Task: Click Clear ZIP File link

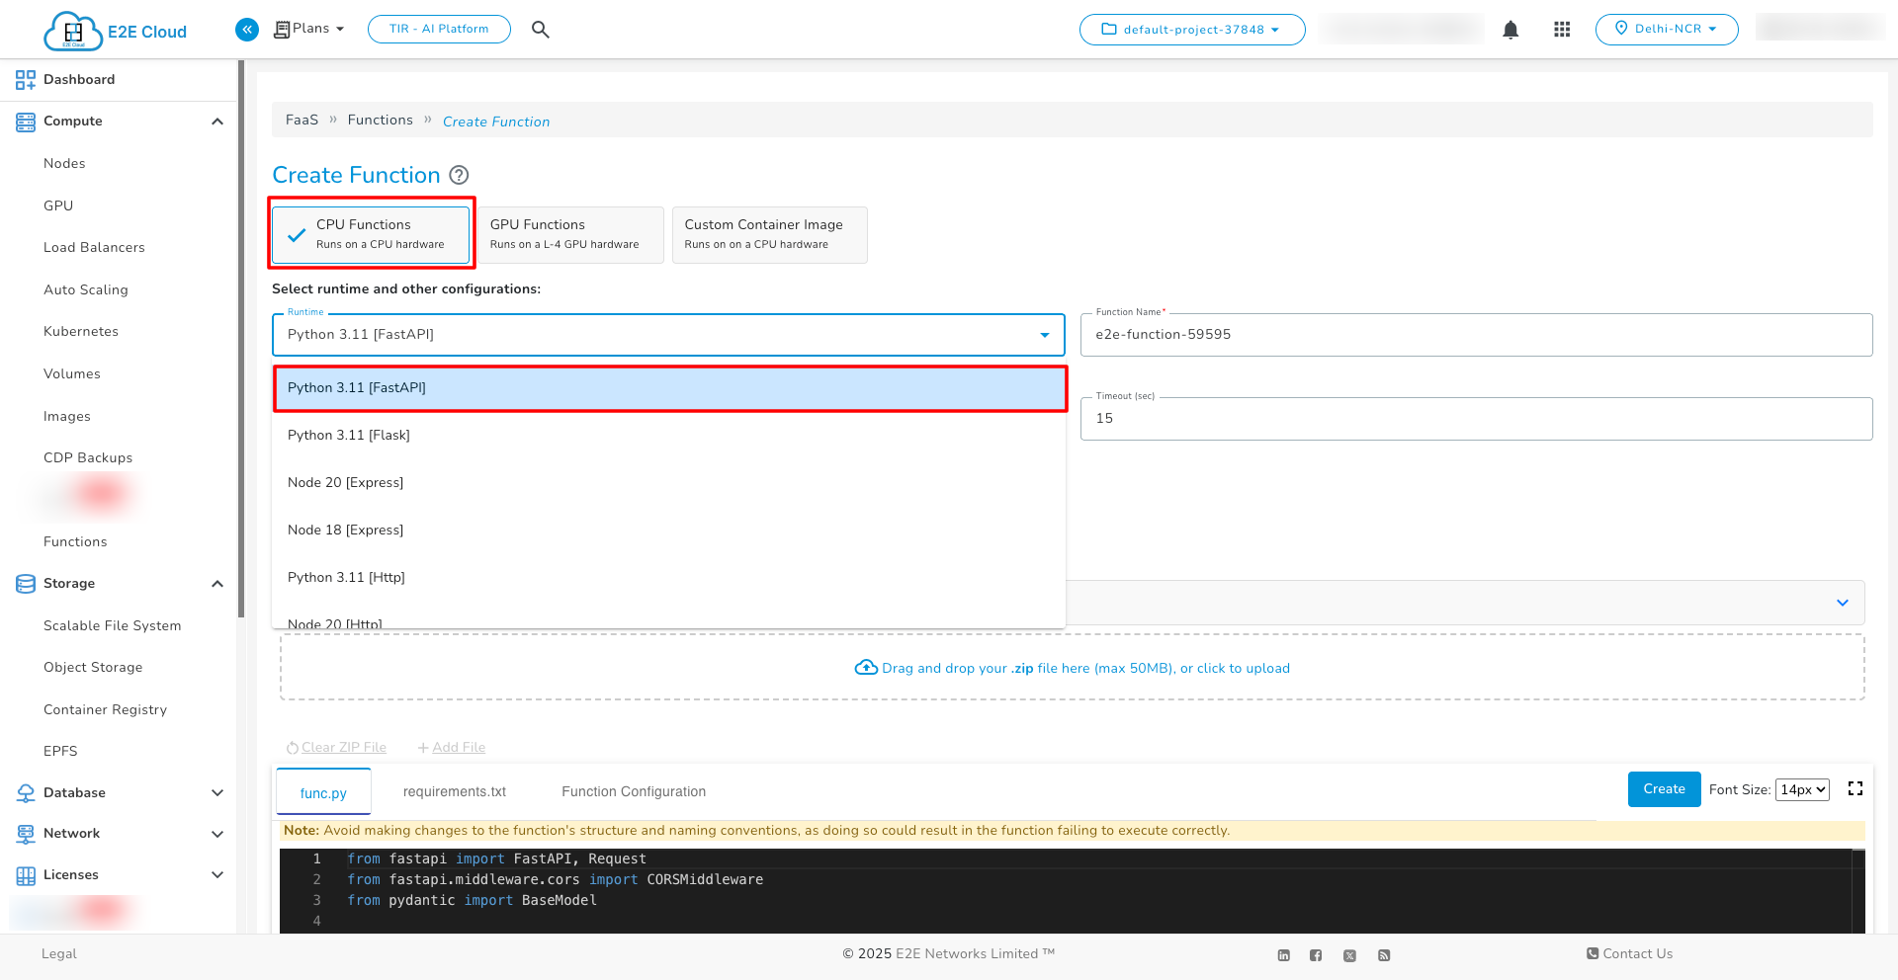Action: click(x=336, y=748)
